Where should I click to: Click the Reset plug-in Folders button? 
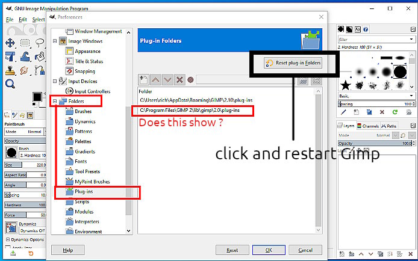click(293, 63)
